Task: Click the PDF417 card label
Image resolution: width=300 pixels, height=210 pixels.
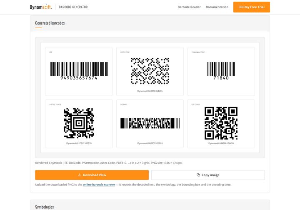Action: pos(124,104)
